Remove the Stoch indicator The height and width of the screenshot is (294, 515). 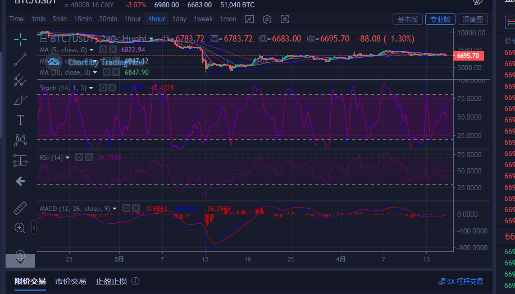112,88
